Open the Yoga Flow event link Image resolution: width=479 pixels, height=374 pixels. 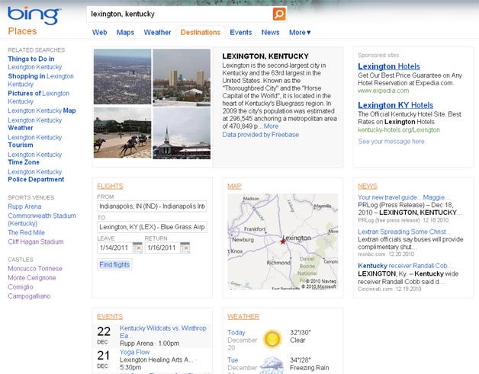135,352
